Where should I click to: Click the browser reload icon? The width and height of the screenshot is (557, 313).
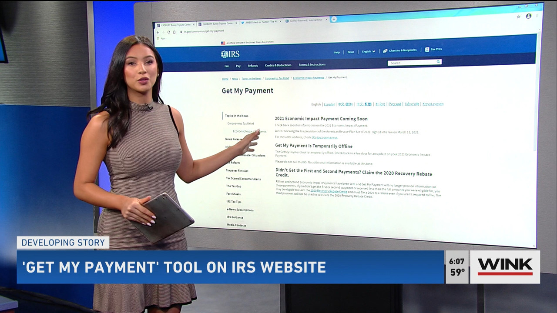click(x=169, y=32)
